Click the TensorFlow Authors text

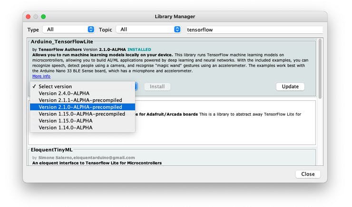click(x=60, y=49)
